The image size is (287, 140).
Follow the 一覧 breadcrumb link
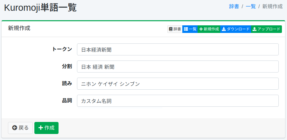pos(251,6)
